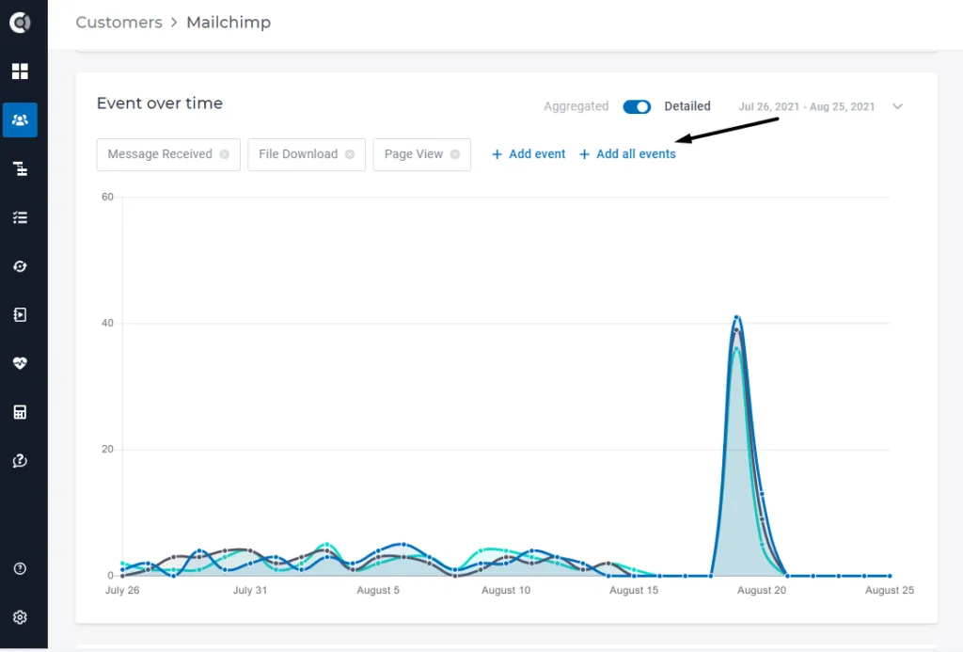The height and width of the screenshot is (652, 963).
Task: Remove the Message Received event chip
Action: (x=225, y=154)
